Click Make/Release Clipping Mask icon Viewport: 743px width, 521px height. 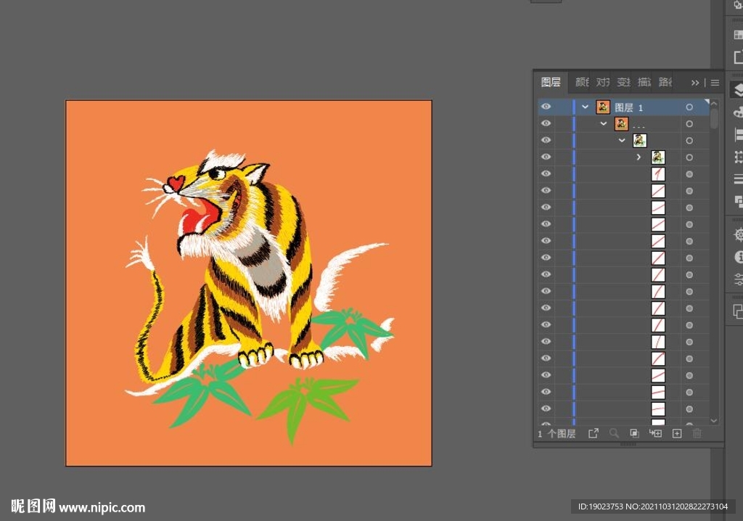point(634,433)
